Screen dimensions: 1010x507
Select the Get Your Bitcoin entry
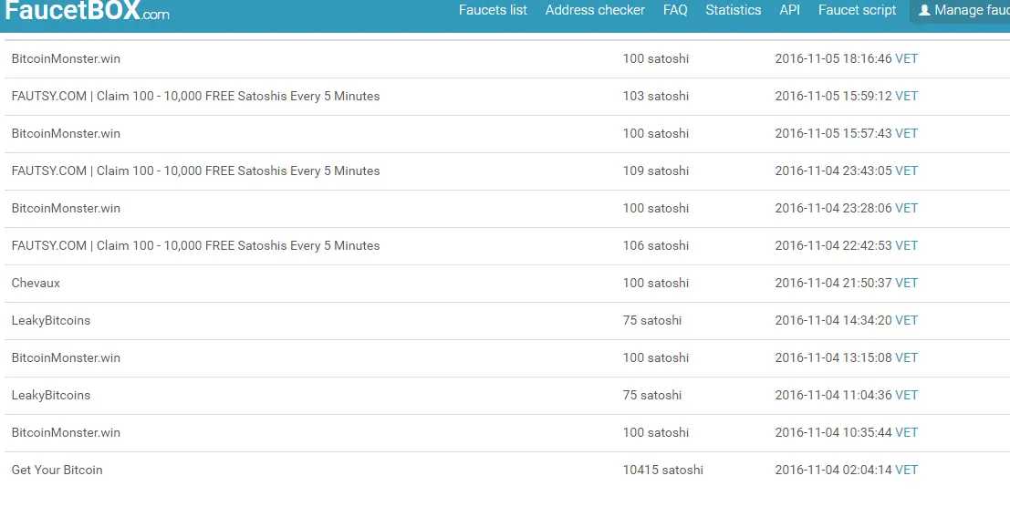click(x=57, y=470)
